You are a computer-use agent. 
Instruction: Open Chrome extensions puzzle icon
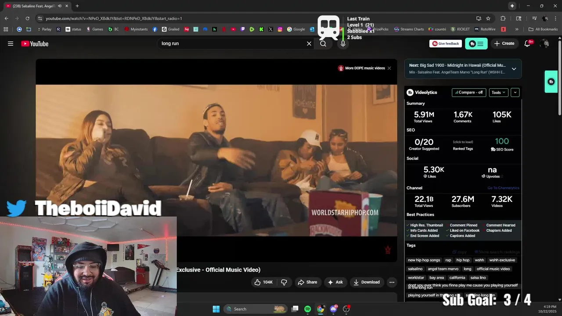503,18
